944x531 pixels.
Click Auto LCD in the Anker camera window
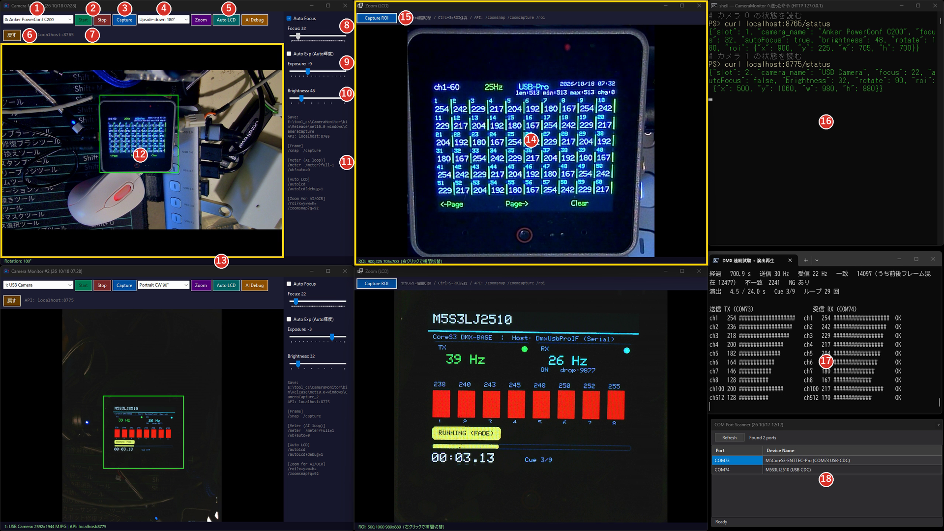coord(226,20)
